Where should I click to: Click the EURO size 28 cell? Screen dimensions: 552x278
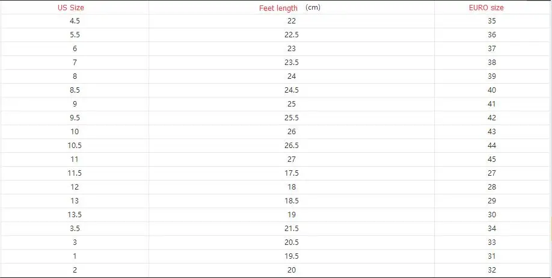click(x=492, y=187)
